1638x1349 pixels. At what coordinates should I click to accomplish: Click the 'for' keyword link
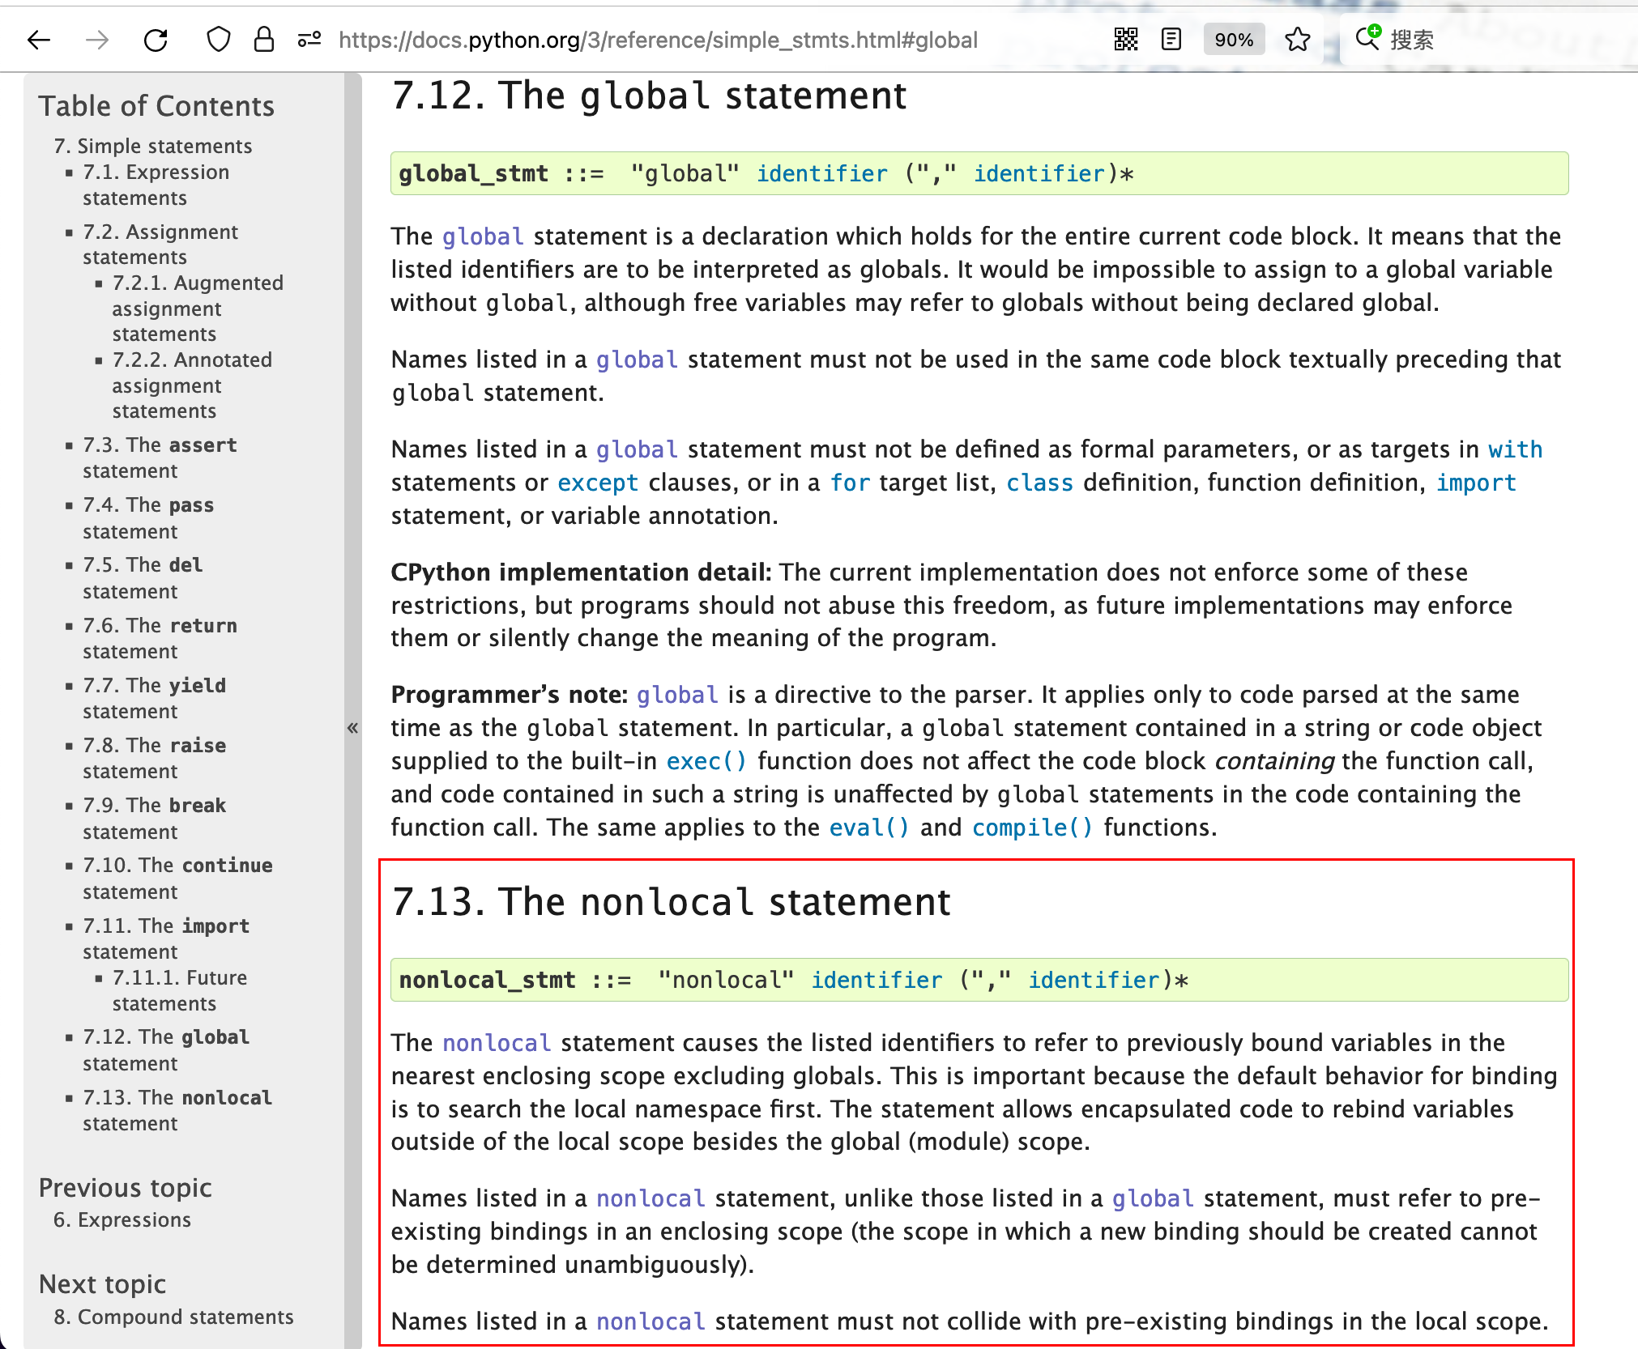pyautogui.click(x=850, y=483)
